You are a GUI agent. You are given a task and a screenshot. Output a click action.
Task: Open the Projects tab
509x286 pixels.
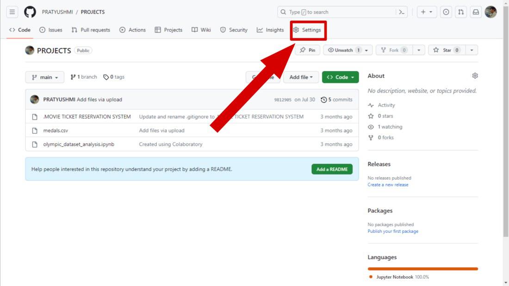pyautogui.click(x=168, y=30)
